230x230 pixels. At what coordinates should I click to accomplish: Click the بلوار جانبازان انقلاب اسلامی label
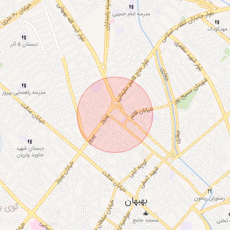[x=188, y=27]
